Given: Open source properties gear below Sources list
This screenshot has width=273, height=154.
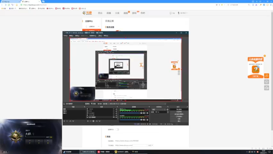Looking at the screenshot, I should coord(94,121).
